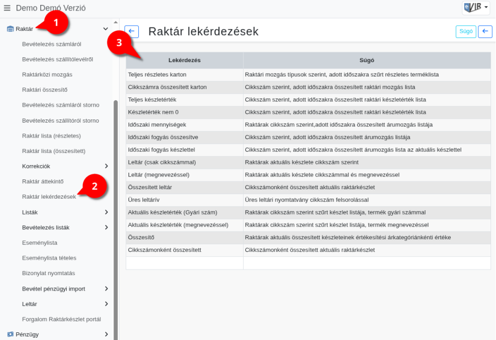Select Raktári összesítő menu item
496x340 pixels.
(45, 90)
